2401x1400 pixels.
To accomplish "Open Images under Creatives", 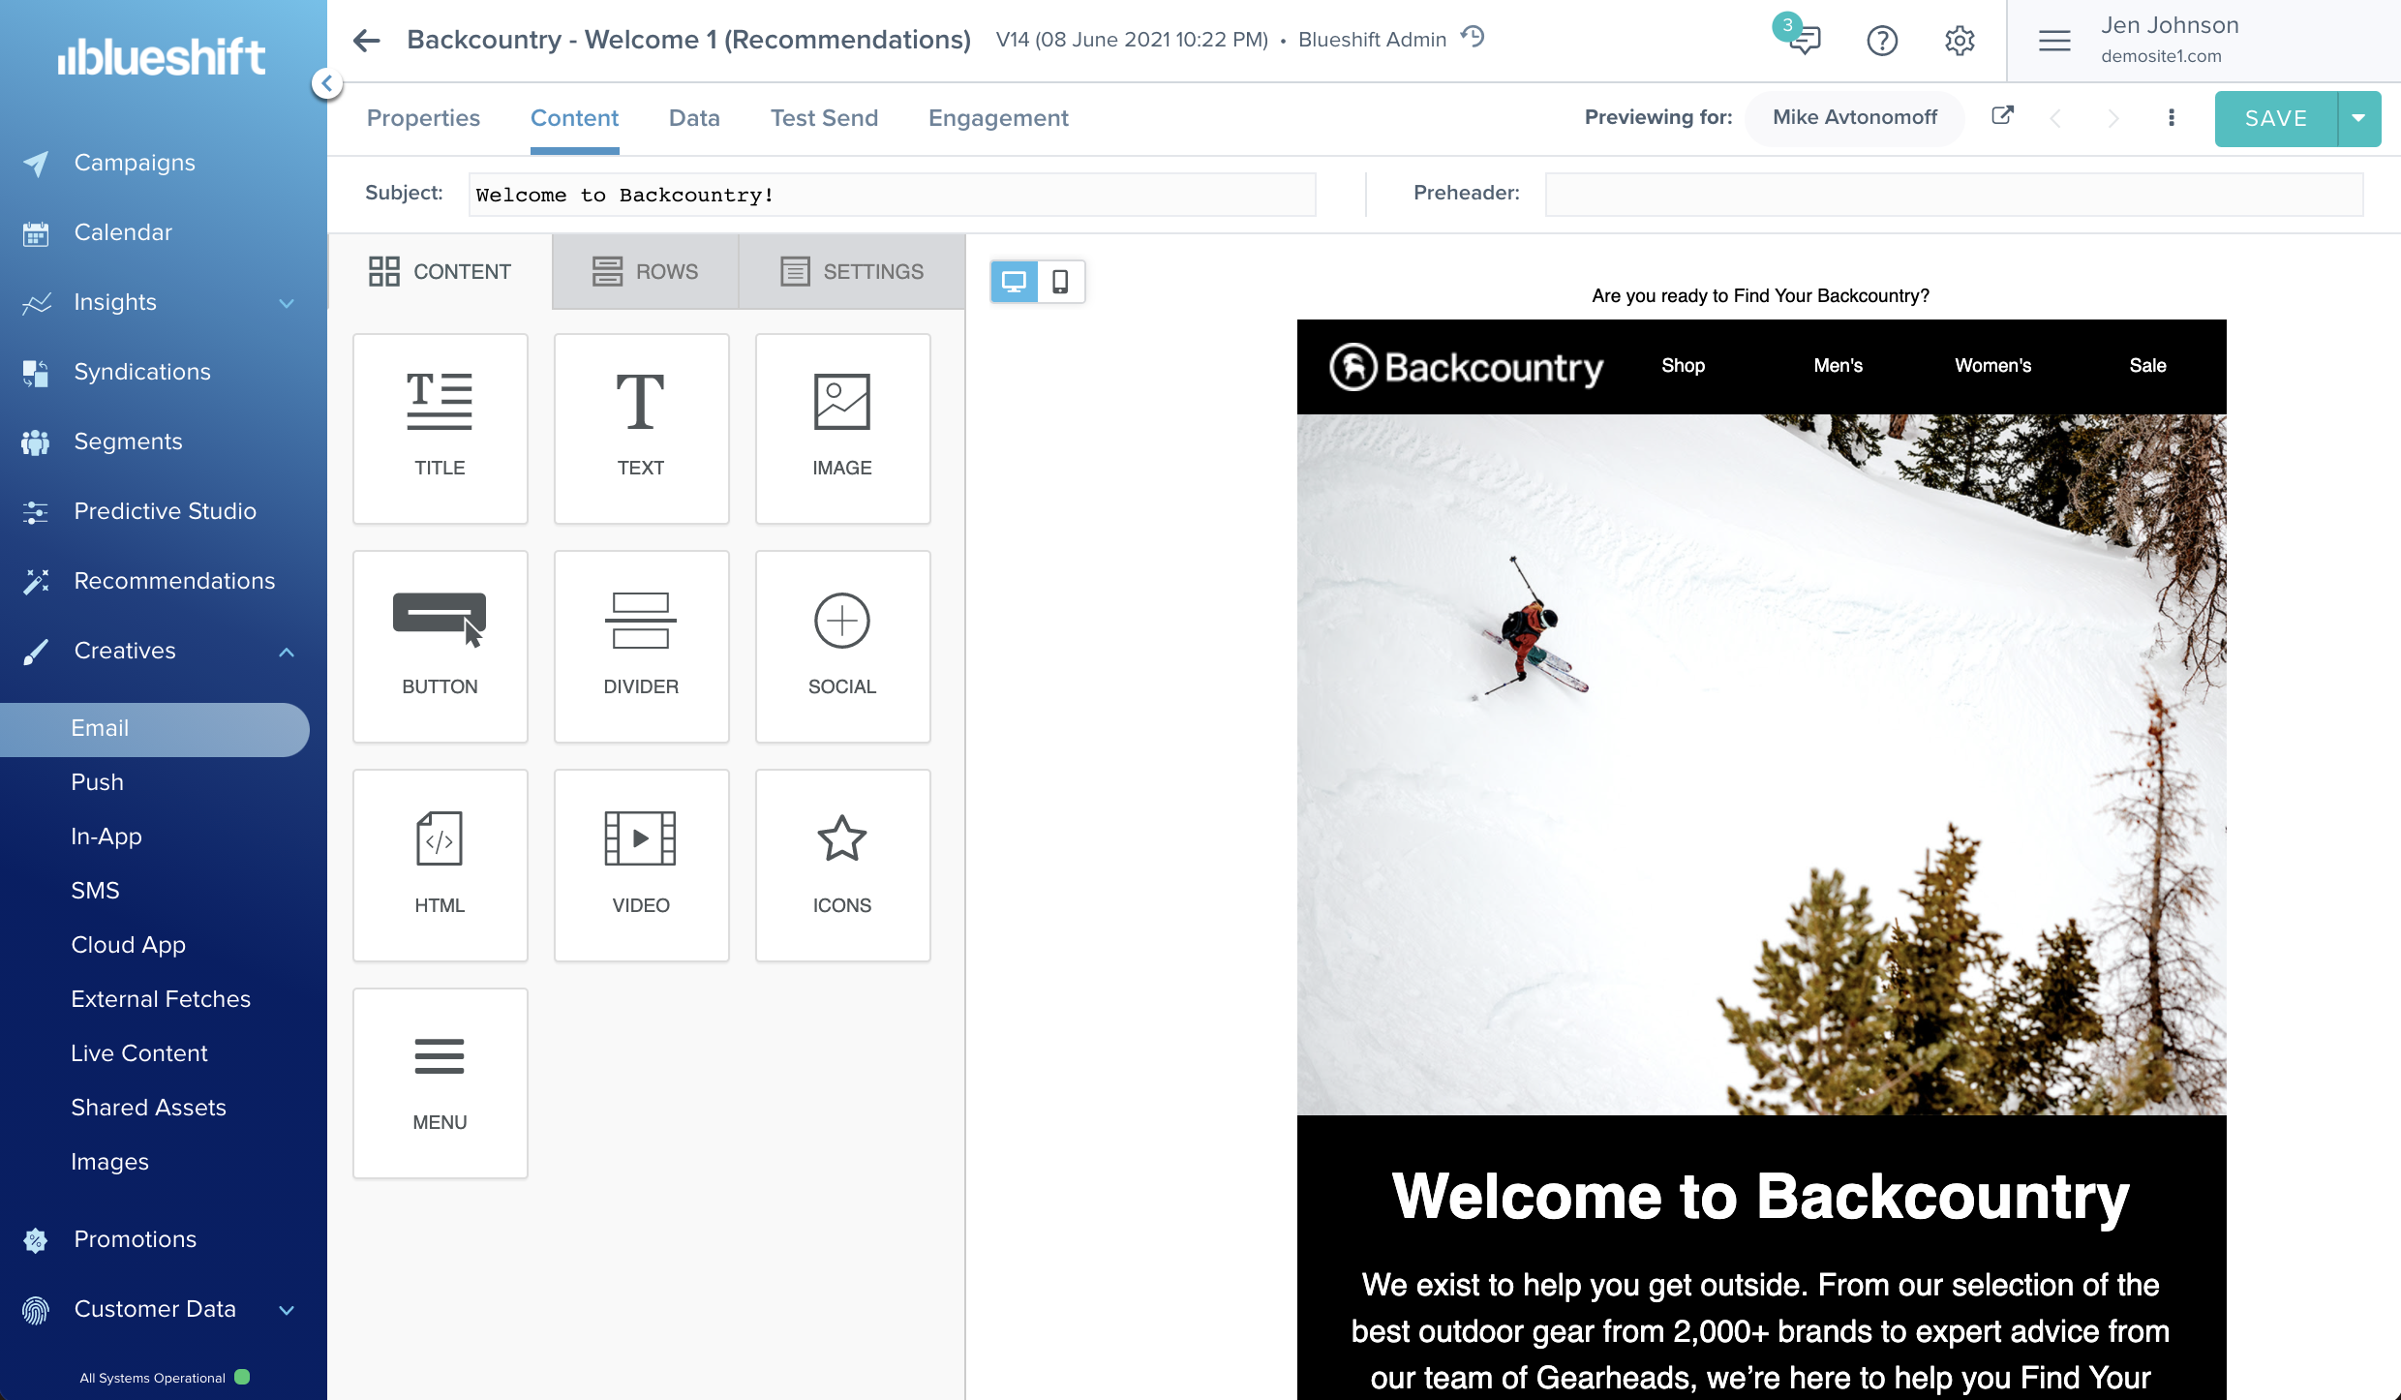I will pyautogui.click(x=109, y=1162).
